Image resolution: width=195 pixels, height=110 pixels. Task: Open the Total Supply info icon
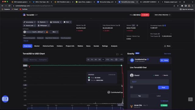coord(159,36)
